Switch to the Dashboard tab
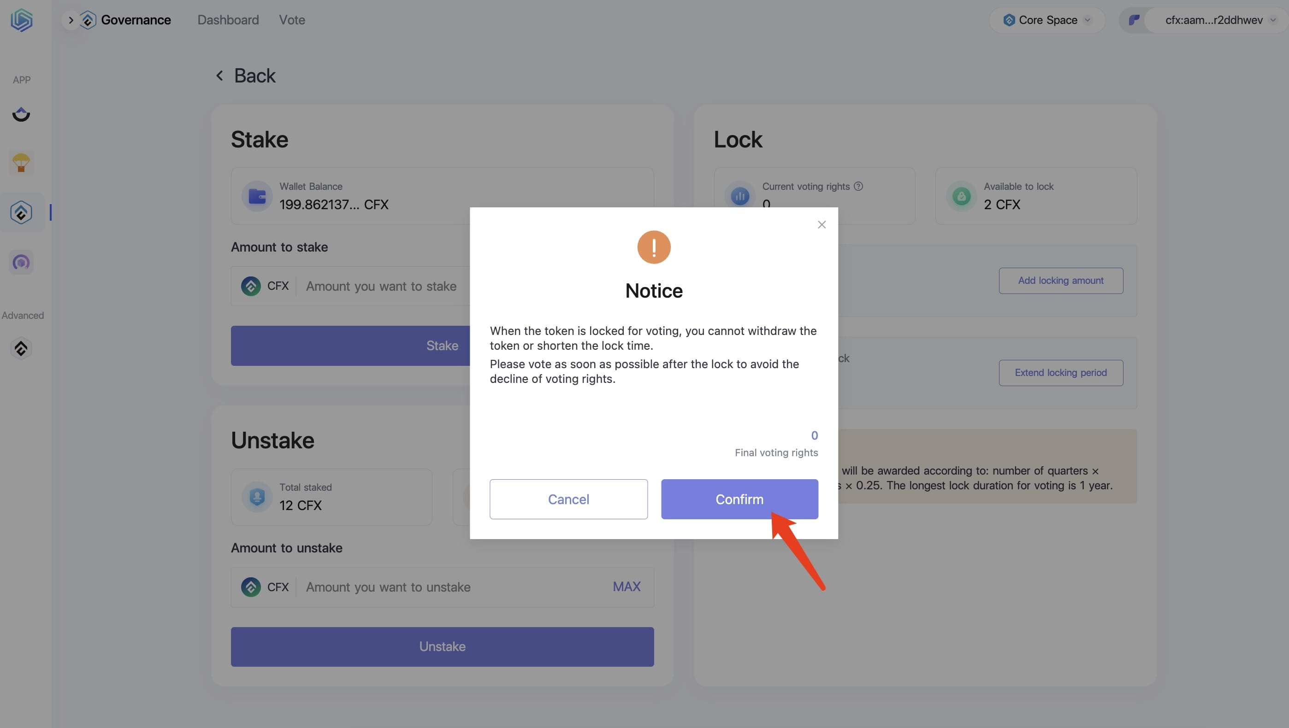This screenshot has width=1289, height=728. [x=228, y=20]
